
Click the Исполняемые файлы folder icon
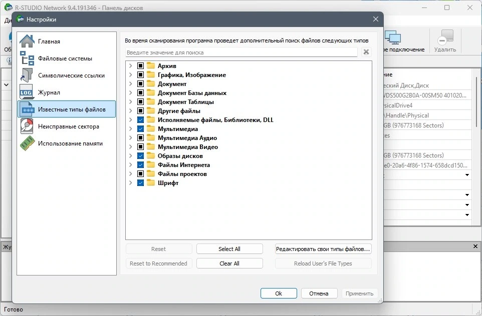coord(151,119)
